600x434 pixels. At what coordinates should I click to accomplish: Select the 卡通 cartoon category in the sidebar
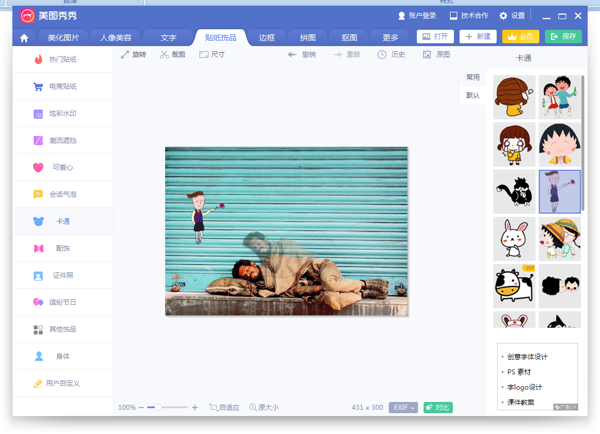point(63,221)
